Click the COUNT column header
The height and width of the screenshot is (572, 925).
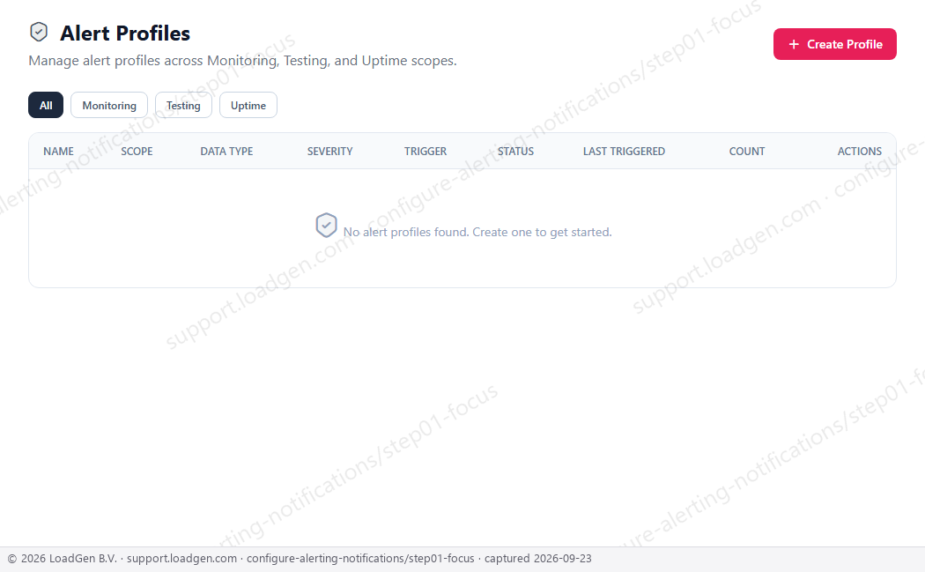tap(747, 151)
